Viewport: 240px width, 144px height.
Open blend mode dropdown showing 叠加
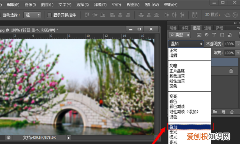click(x=186, y=44)
